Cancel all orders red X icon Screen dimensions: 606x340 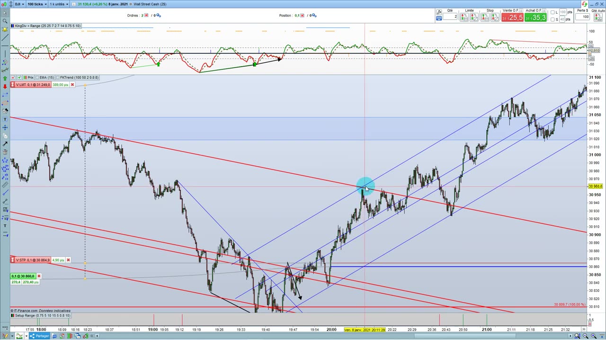(x=146, y=15)
